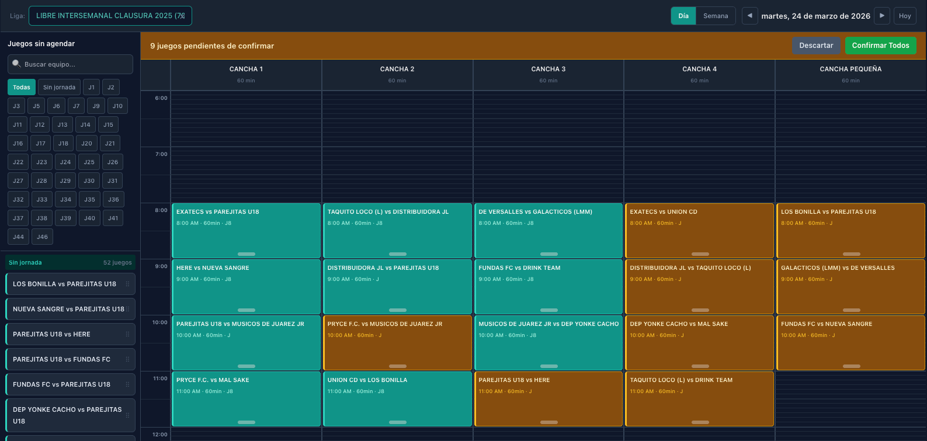Click resize grip of PRYCE F.C. vs MAL SAKE game

(246, 422)
